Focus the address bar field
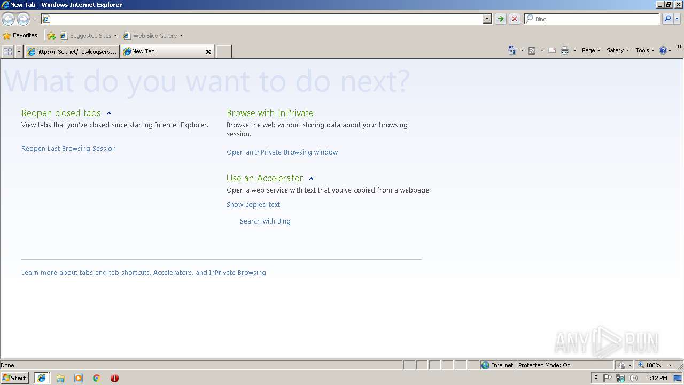Screen dimensions: 684x385 pyautogui.click(x=262, y=19)
